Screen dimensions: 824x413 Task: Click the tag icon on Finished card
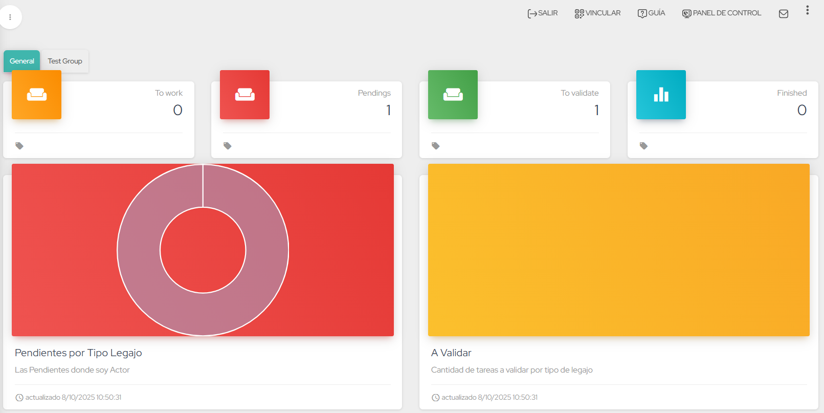(x=644, y=146)
